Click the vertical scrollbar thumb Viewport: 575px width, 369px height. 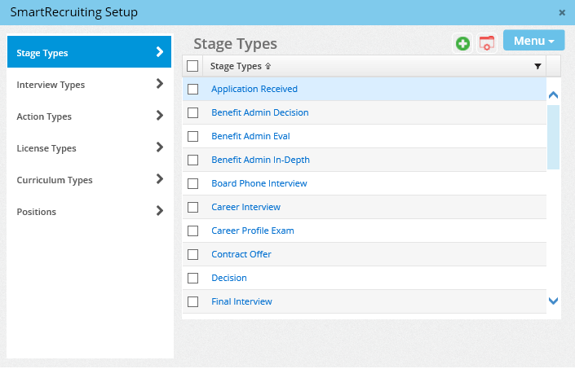pyautogui.click(x=553, y=136)
